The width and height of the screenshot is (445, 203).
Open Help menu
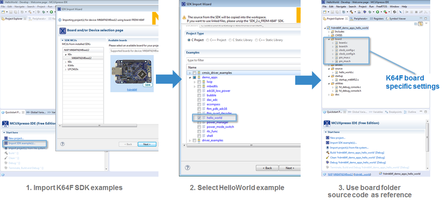404,7
